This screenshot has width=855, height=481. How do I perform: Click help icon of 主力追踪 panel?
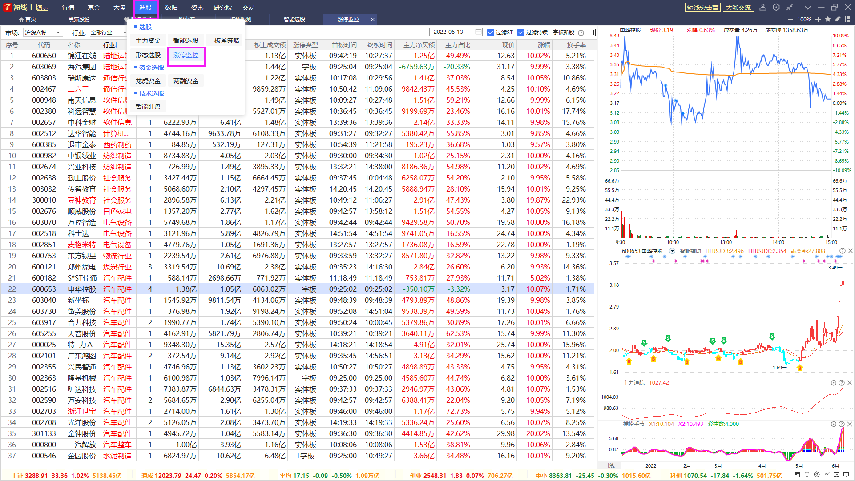point(842,383)
